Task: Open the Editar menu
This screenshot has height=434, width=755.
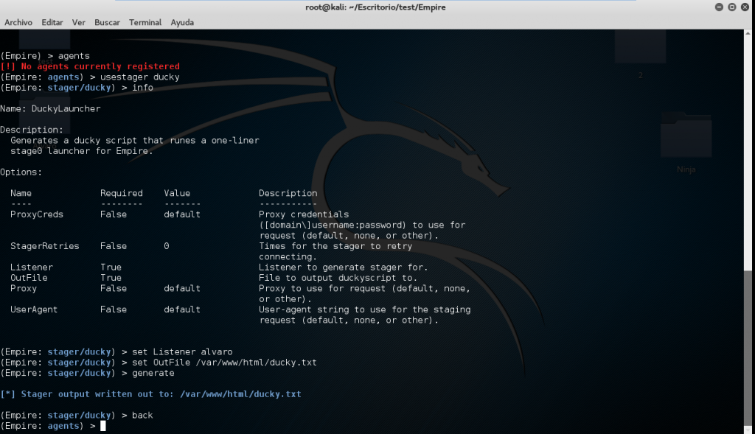Action: tap(52, 22)
